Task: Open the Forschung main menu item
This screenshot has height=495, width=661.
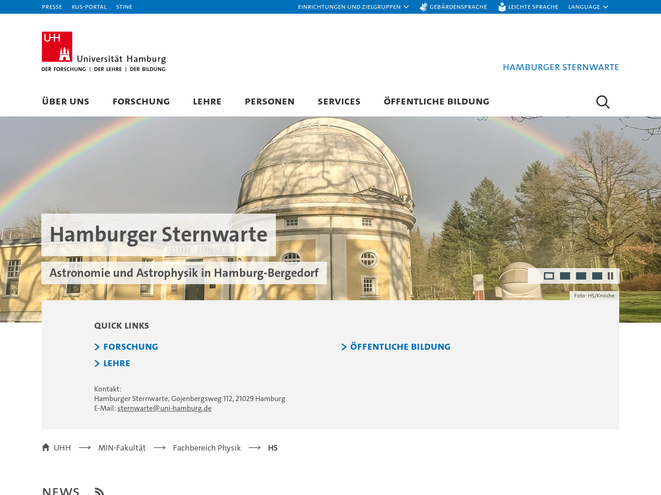Action: [x=141, y=101]
